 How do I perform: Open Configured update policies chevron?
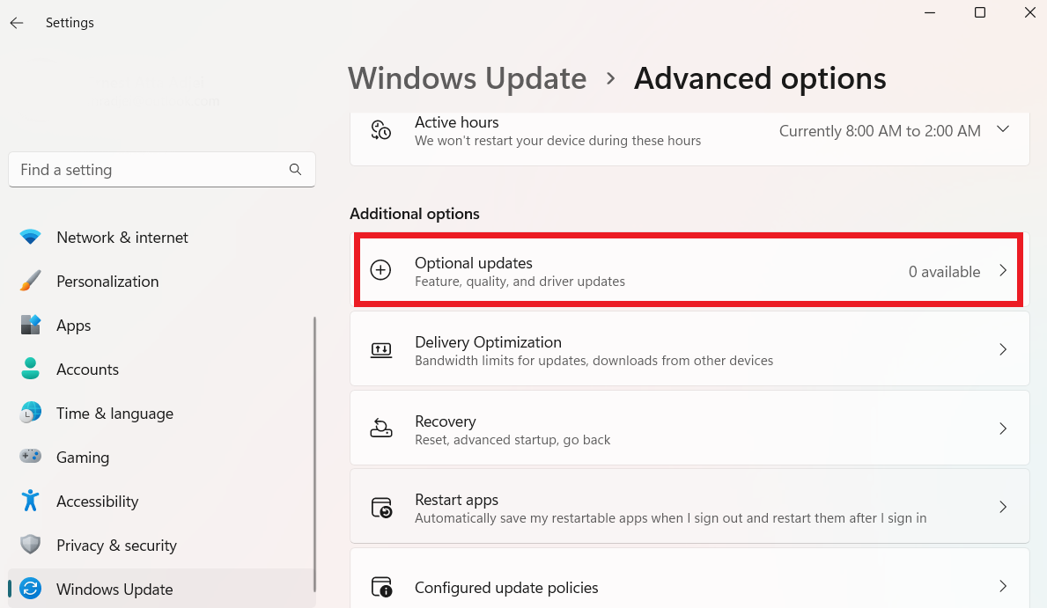(x=1002, y=586)
